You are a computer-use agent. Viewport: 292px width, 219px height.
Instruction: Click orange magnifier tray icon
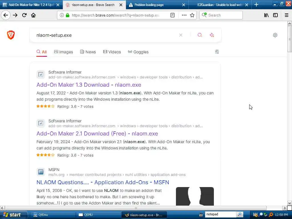click(x=271, y=215)
